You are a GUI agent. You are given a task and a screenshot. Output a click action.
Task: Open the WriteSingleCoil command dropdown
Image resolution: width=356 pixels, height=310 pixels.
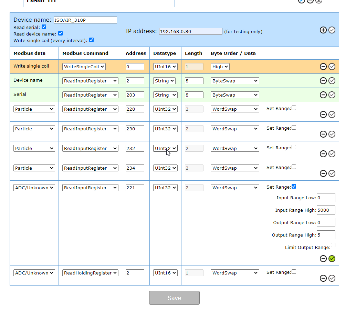tap(84, 67)
